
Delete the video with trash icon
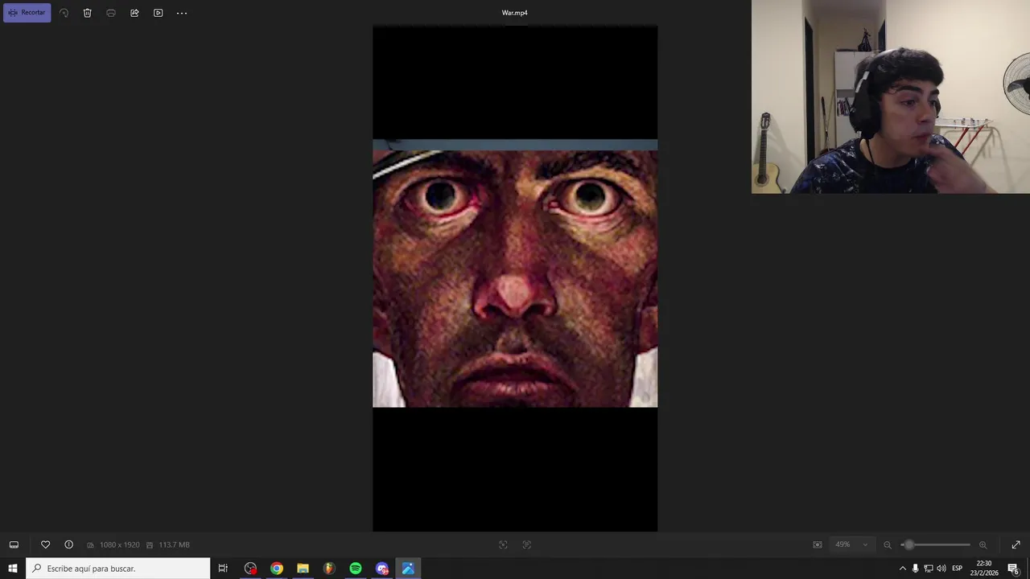[88, 13]
